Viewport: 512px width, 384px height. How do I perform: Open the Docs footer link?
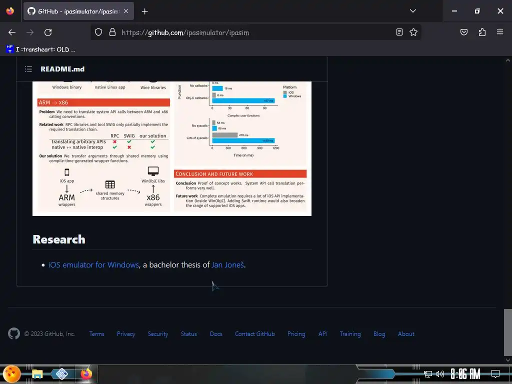tap(216, 334)
